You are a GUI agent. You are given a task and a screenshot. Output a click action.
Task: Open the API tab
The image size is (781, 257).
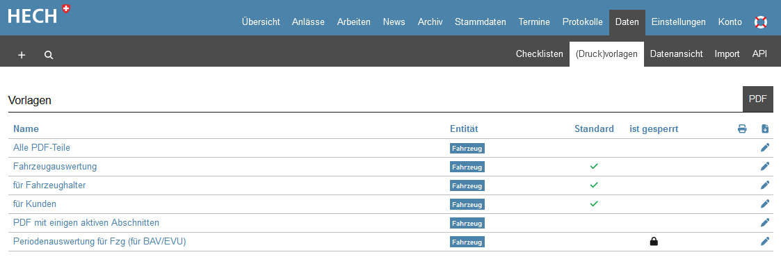(x=759, y=54)
